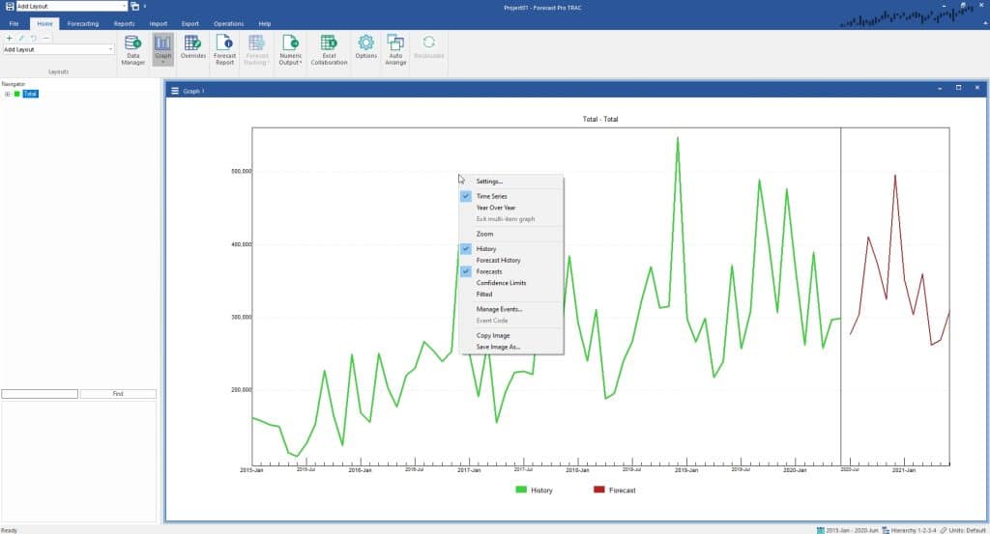Select Year Over Year menu entry
990x534 pixels.
pyautogui.click(x=496, y=208)
